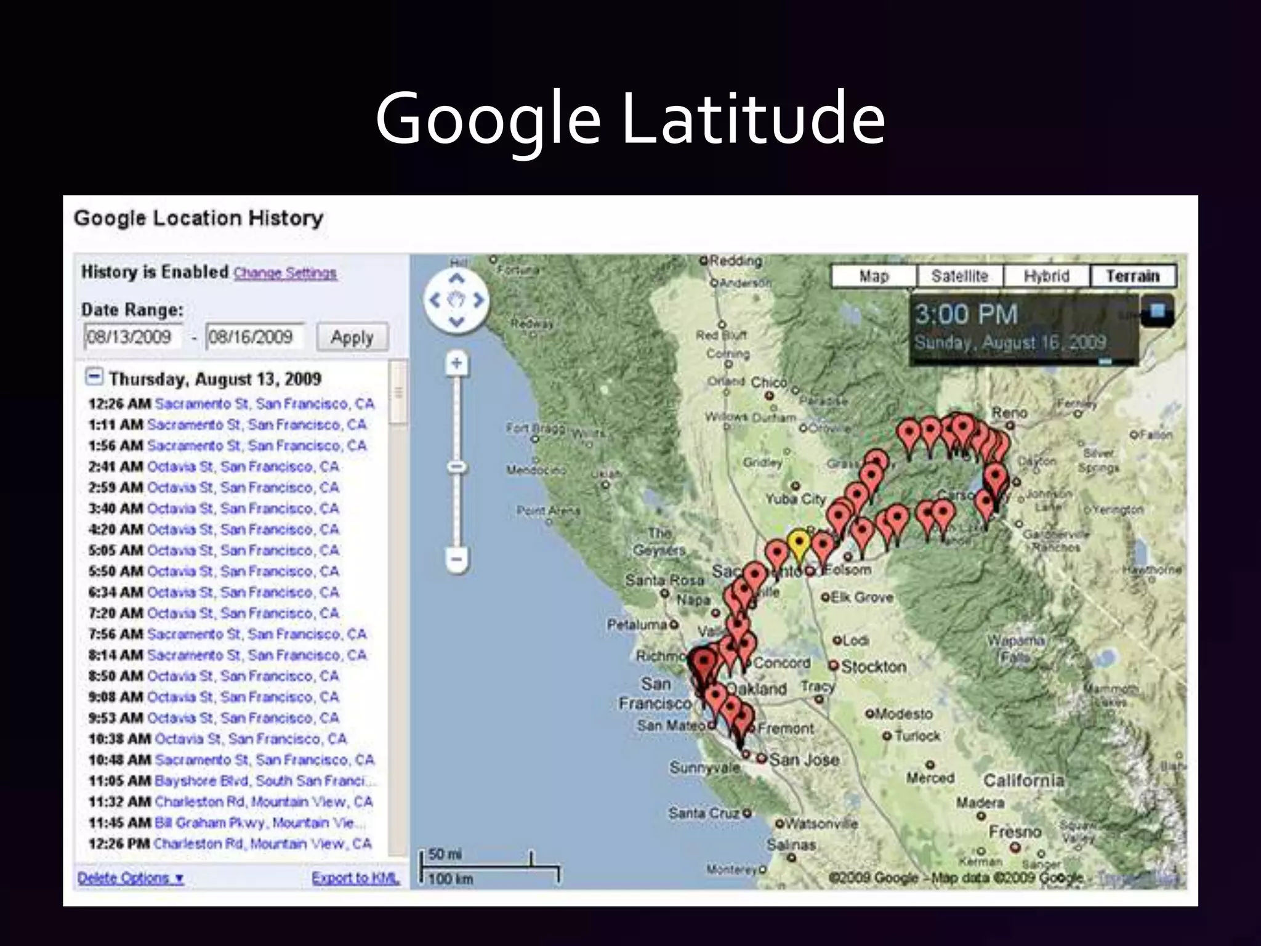Pan the map up with the arrow
This screenshot has height=946, width=1261.
point(456,279)
